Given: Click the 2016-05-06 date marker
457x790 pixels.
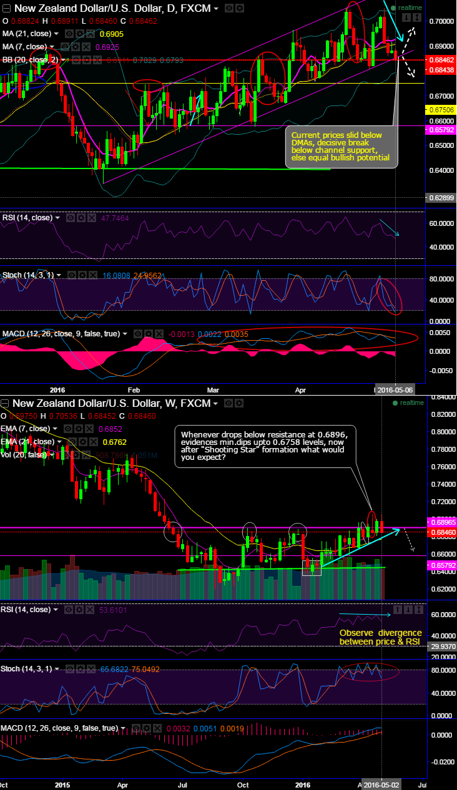Looking at the screenshot, I should (395, 389).
